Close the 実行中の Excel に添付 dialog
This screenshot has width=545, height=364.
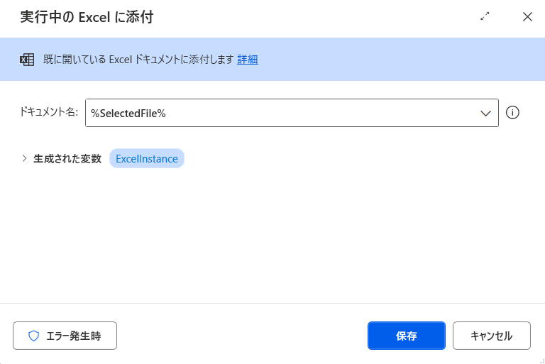[527, 16]
